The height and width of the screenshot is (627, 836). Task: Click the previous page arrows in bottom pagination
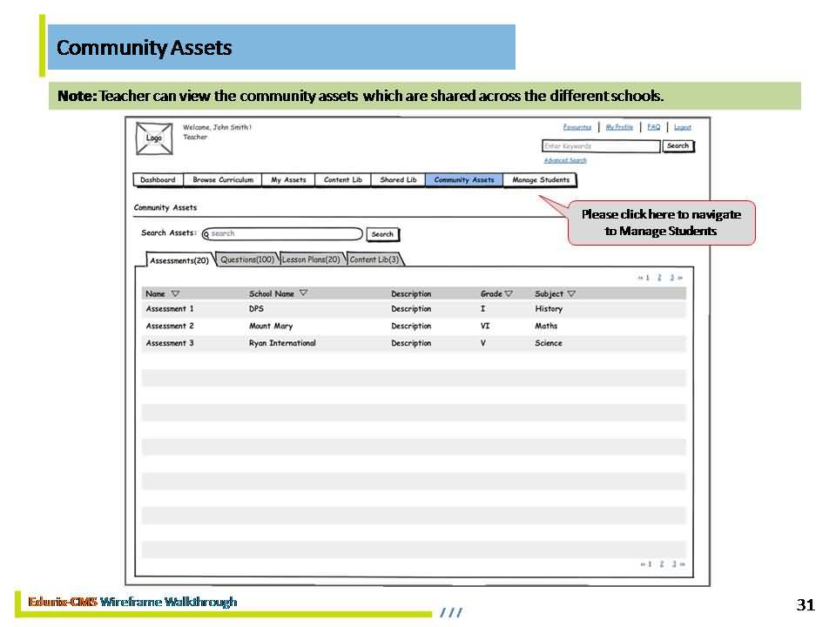642,564
